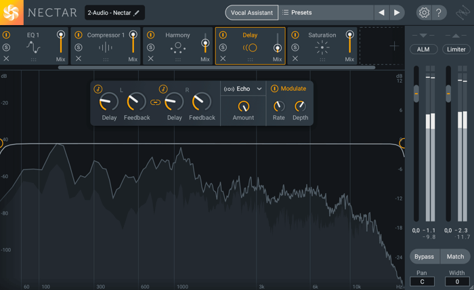
Task: Click the 2-Audio - Nectar name field
Action: click(114, 13)
